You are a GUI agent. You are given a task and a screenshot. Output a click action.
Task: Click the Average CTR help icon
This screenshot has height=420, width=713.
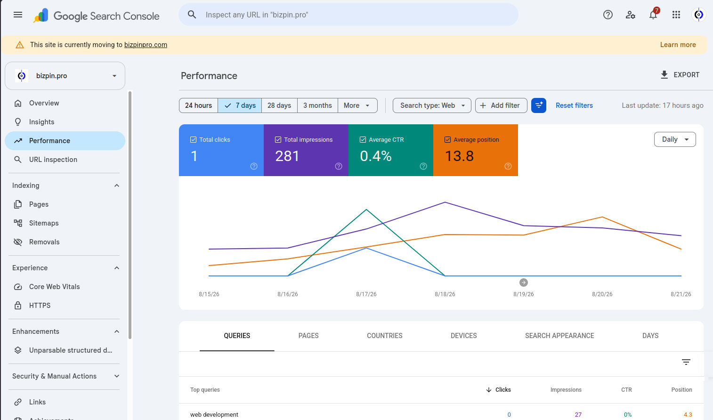point(423,166)
